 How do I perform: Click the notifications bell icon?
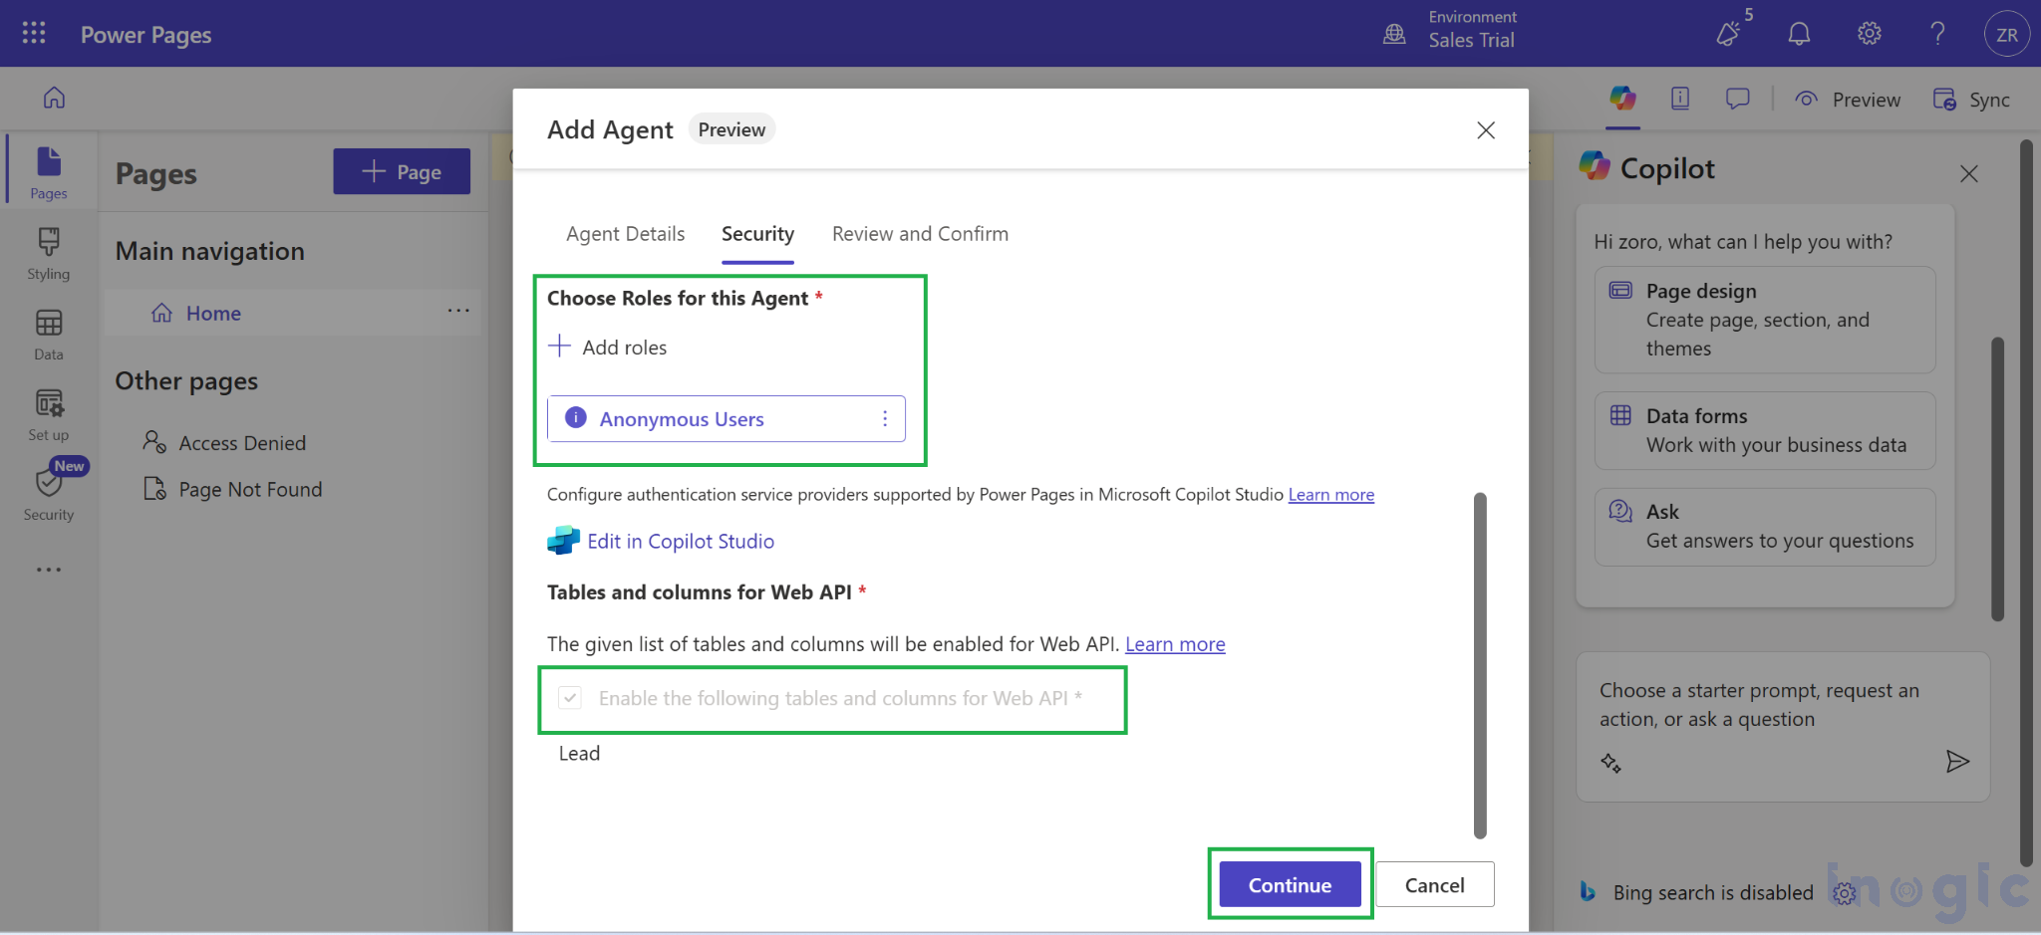coord(1799,34)
